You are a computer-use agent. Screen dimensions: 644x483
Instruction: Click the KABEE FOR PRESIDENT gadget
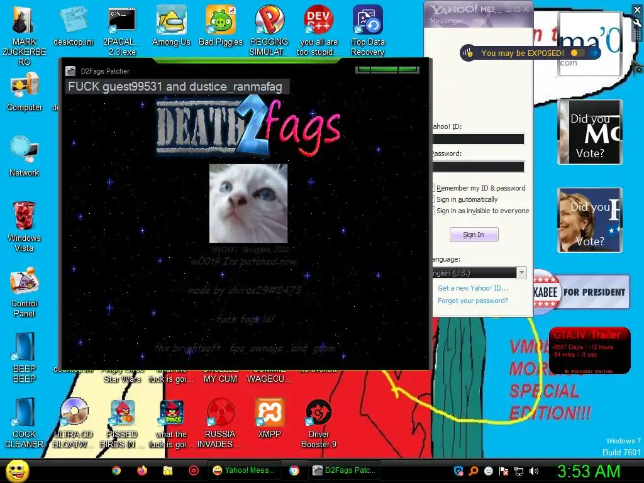(x=581, y=292)
